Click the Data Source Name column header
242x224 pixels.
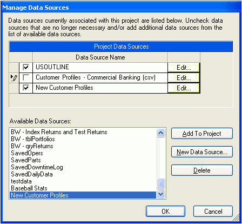(x=100, y=57)
